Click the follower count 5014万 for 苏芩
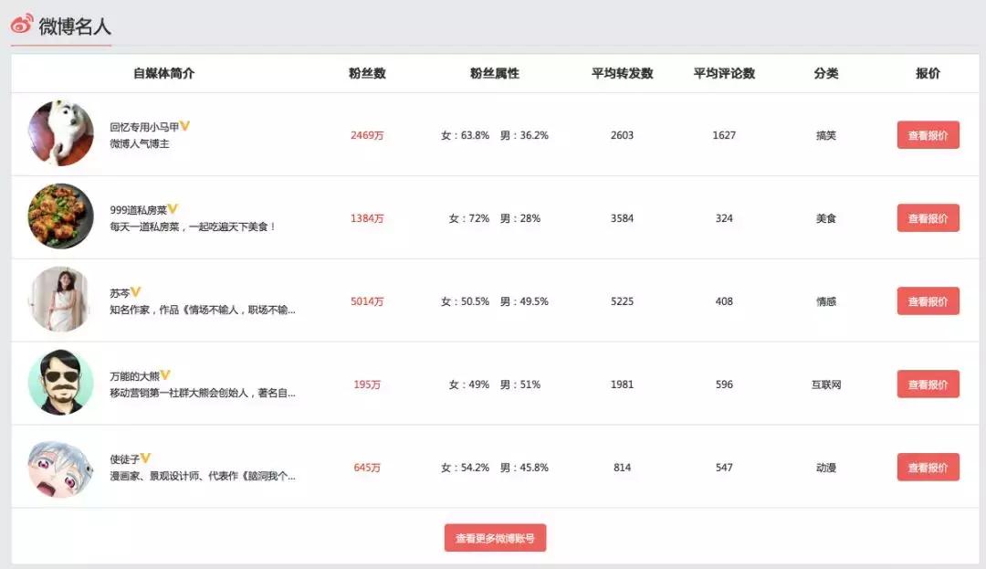The height and width of the screenshot is (569, 986). click(x=368, y=300)
